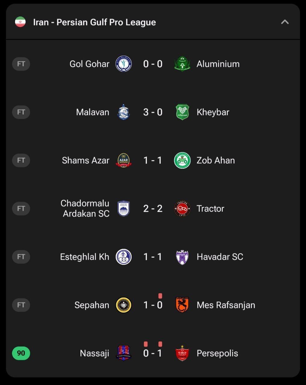This screenshot has width=306, height=385.
Task: Tap the Iran flag icon
Action: 20,22
